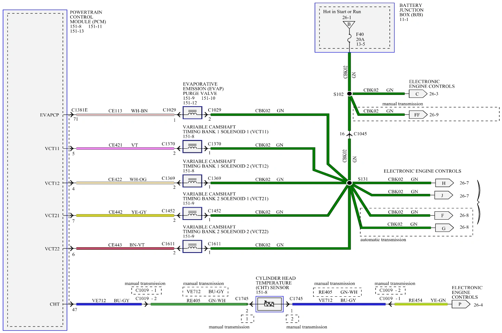Click the Hot in Start or Run text

[342, 12]
